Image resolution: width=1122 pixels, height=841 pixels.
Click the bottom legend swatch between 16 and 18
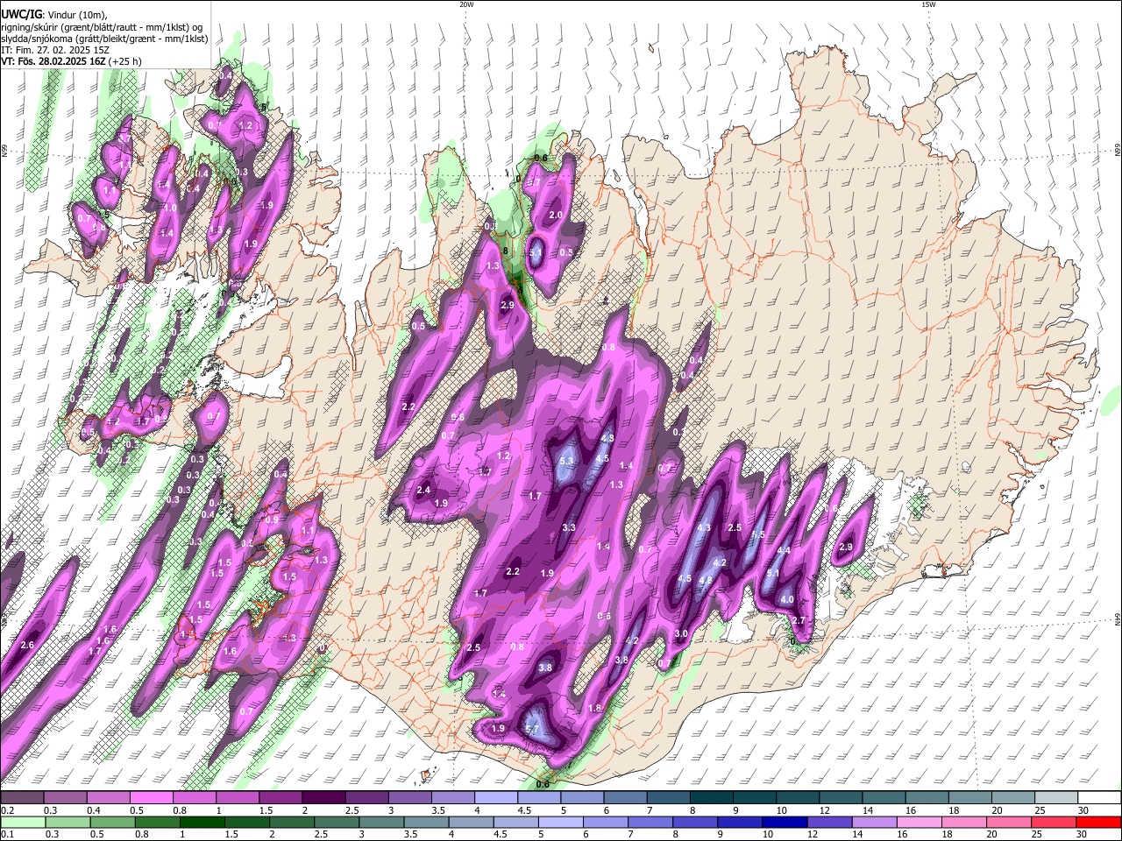[919, 822]
